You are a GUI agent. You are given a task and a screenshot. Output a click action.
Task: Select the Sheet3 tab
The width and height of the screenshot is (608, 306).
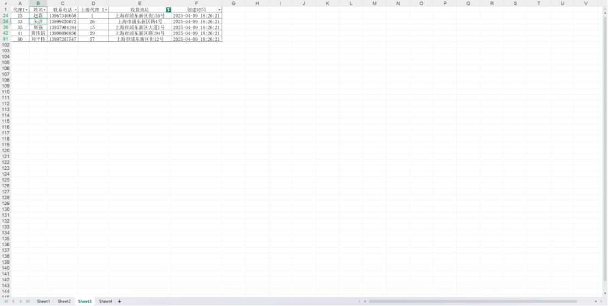coord(85,302)
